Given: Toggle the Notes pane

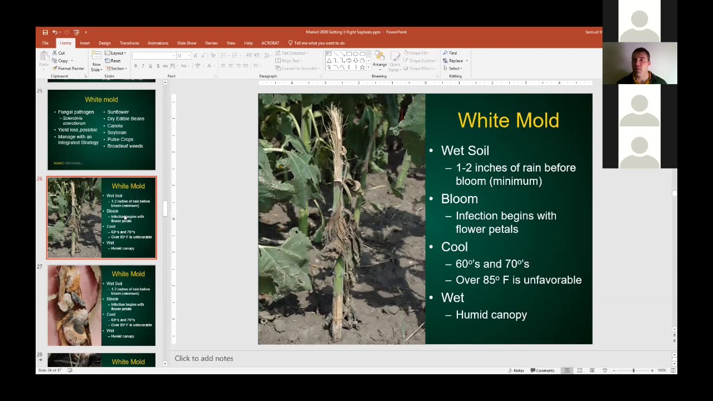Looking at the screenshot, I should click(516, 370).
